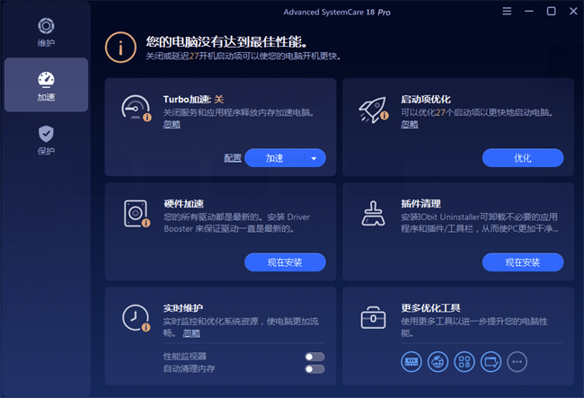Click the Turbo加速 speedometer icon
Screen dimensions: 584x398
pyautogui.click(x=136, y=109)
